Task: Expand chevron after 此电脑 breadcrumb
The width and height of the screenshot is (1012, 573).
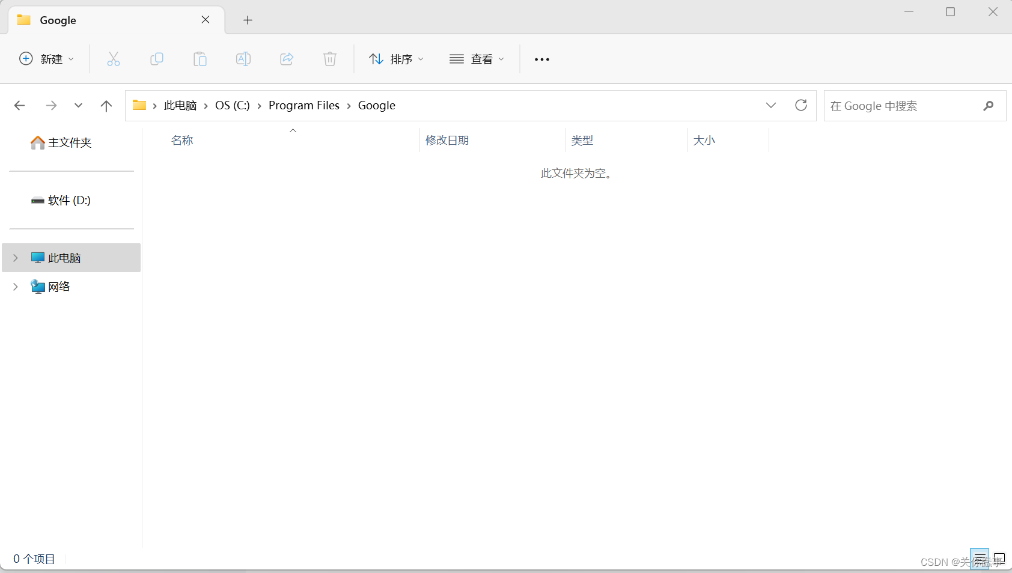Action: pyautogui.click(x=206, y=106)
